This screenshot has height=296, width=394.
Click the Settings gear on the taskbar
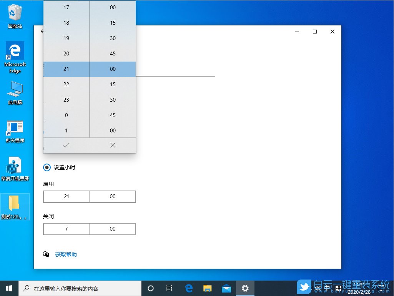[245, 288]
